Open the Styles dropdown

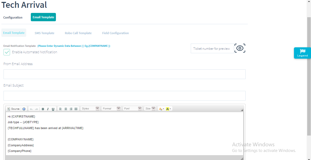coord(90,109)
